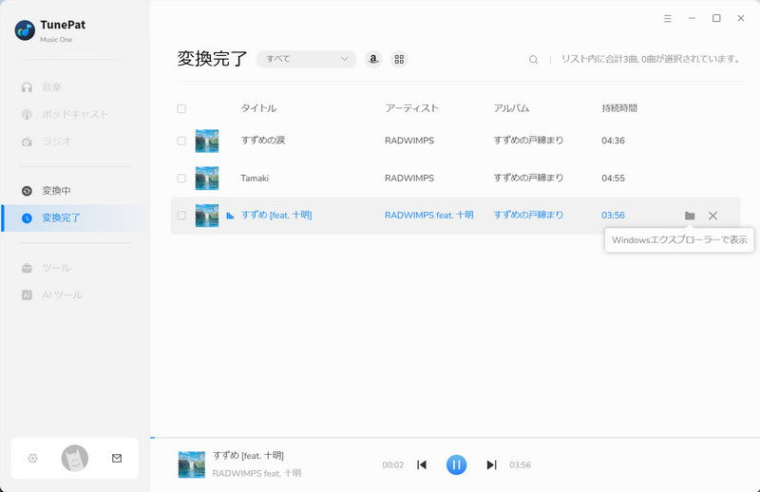Click the Tamaki album thumbnail
Image resolution: width=760 pixels, height=492 pixels.
click(x=207, y=179)
